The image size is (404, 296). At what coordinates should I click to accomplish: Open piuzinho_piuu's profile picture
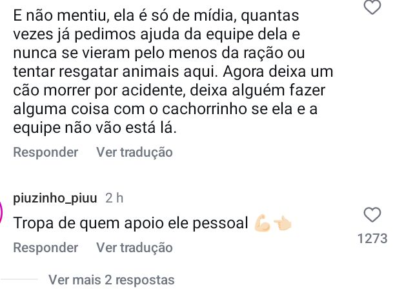click(x=3, y=212)
